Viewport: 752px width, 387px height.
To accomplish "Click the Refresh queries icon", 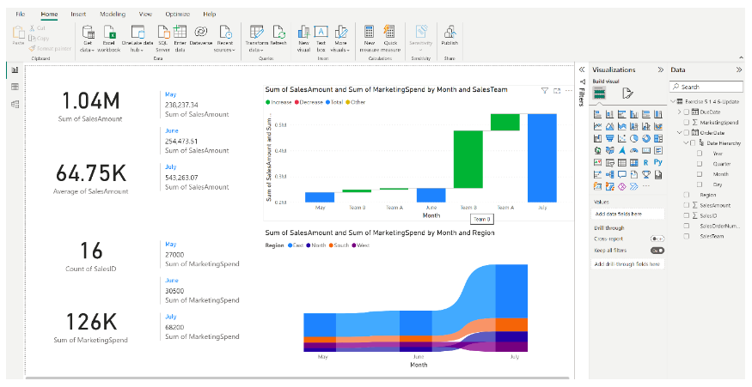I will point(278,33).
